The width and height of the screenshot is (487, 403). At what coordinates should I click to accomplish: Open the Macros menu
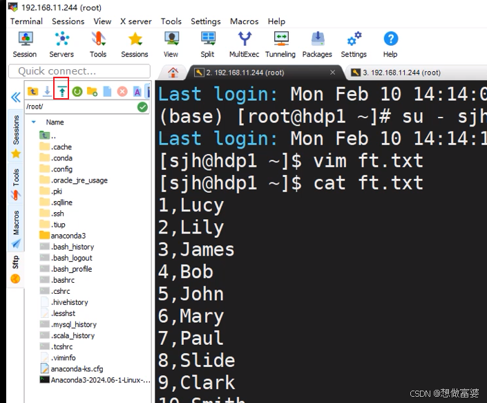click(x=244, y=21)
